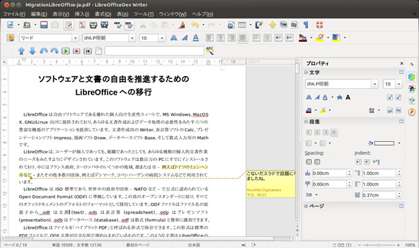Open Navigator compass icon on sidebar strip
This screenshot has height=248, width=419.
[x=411, y=112]
